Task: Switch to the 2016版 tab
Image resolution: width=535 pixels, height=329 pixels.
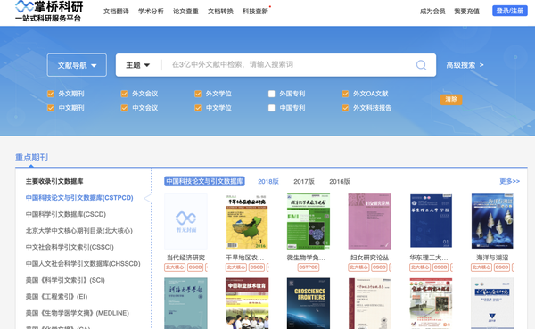Action: point(340,181)
